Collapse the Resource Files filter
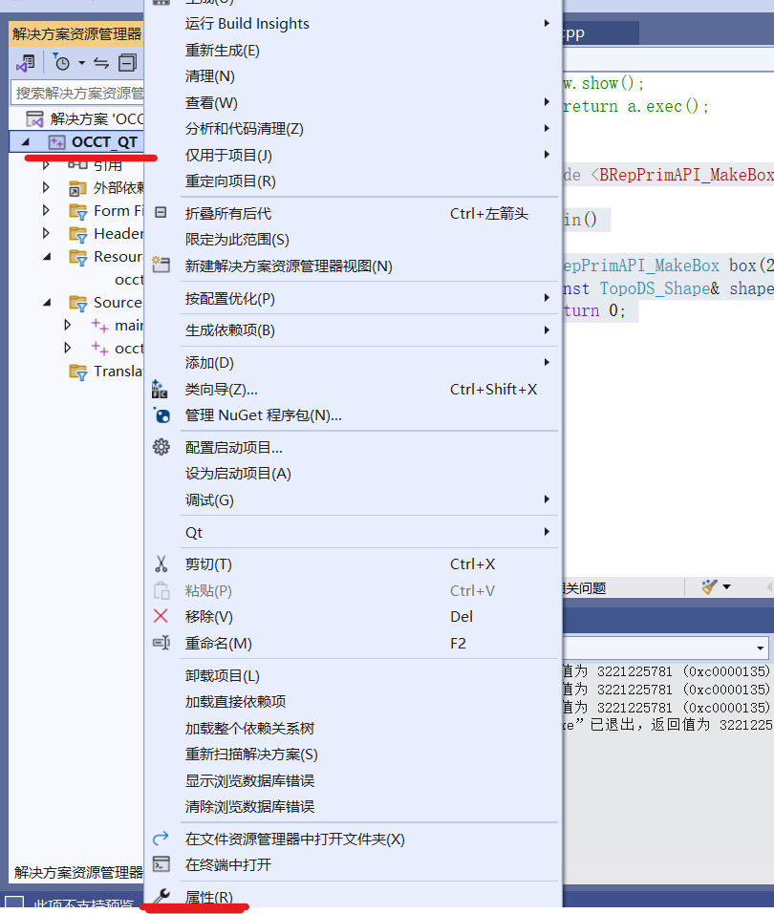The image size is (774, 914). pyautogui.click(x=47, y=257)
